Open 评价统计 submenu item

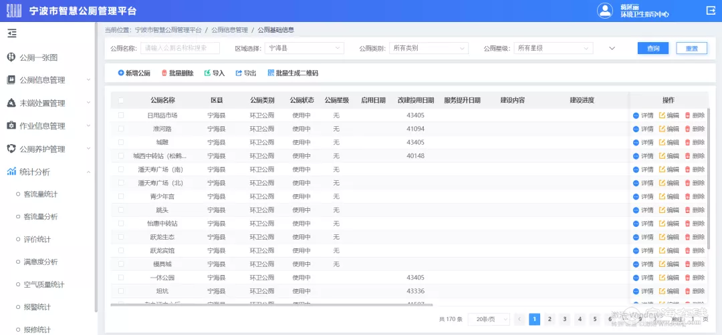(37, 240)
